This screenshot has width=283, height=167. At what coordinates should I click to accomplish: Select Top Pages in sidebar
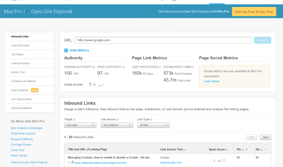[30, 54]
